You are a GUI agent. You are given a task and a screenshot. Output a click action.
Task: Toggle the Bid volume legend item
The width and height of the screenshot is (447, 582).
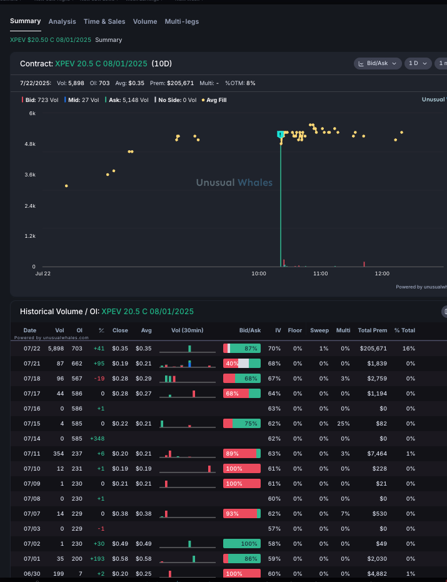pos(41,100)
